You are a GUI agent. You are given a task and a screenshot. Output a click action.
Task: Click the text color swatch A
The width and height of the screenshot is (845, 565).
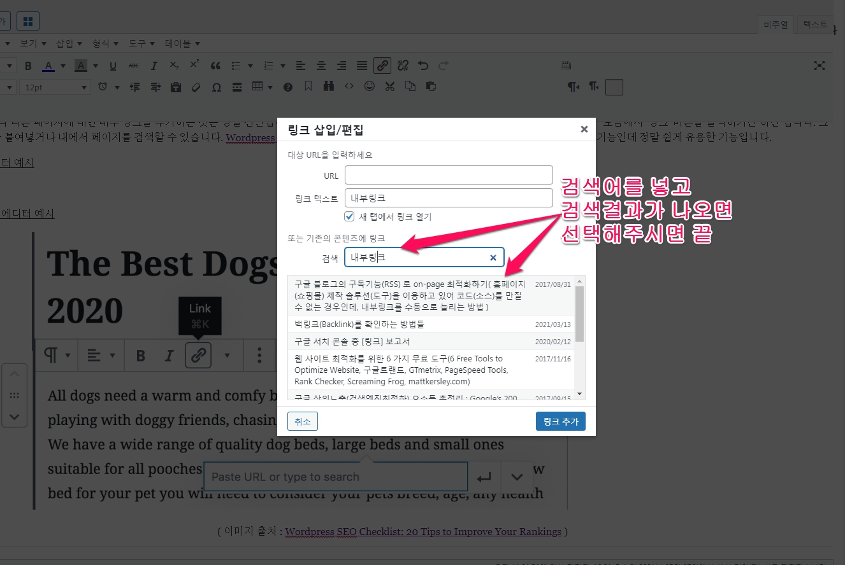(48, 66)
